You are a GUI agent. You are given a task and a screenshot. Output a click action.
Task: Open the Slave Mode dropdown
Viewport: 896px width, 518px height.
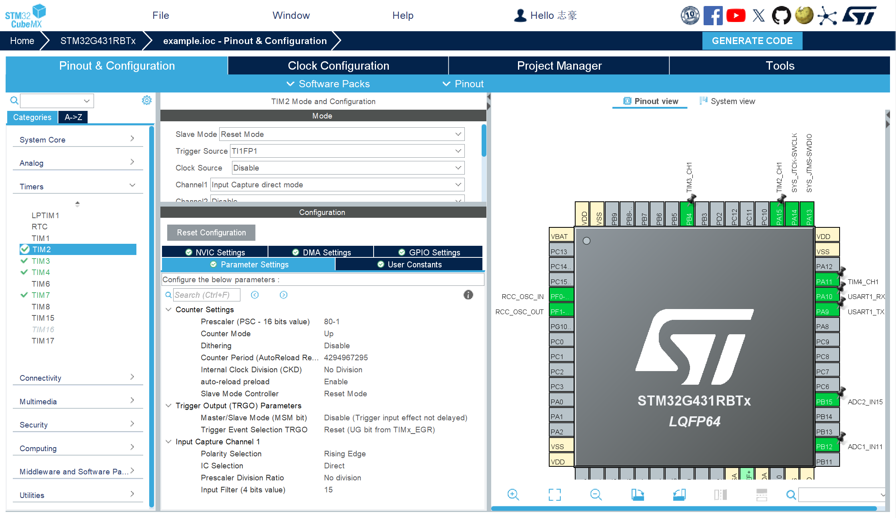coord(342,134)
